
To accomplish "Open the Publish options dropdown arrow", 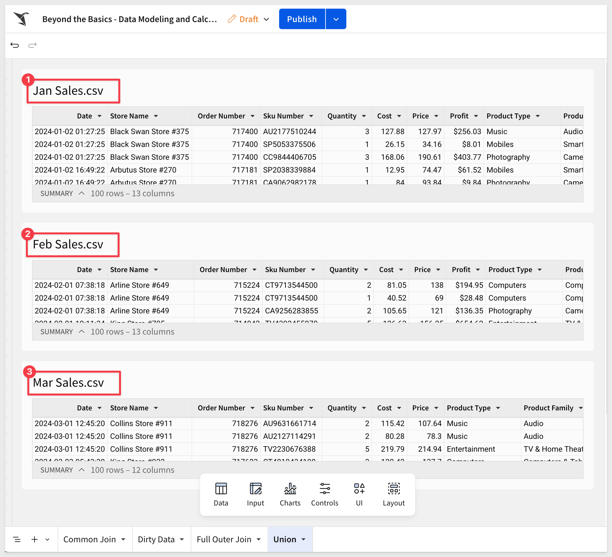I will (x=336, y=19).
